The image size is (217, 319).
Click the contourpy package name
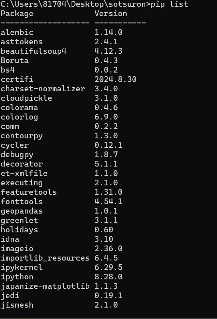(x=22, y=136)
